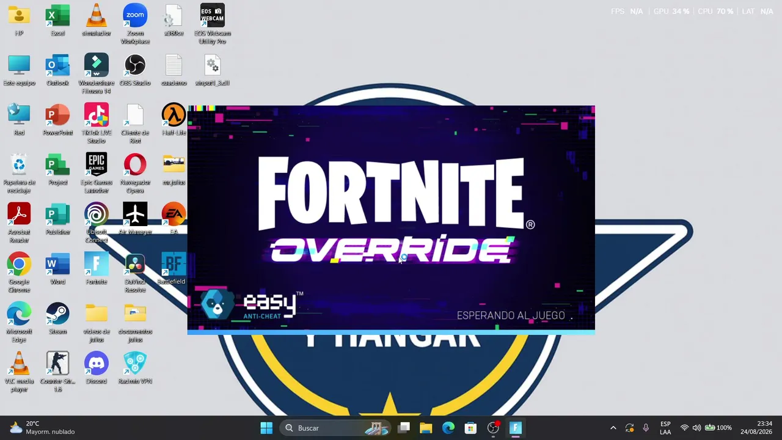Click the sync update tray icon
The height and width of the screenshot is (440, 782).
(x=630, y=428)
